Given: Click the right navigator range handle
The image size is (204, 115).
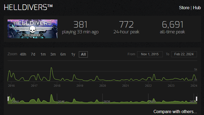Looking at the screenshot, I should click(x=196, y=99).
